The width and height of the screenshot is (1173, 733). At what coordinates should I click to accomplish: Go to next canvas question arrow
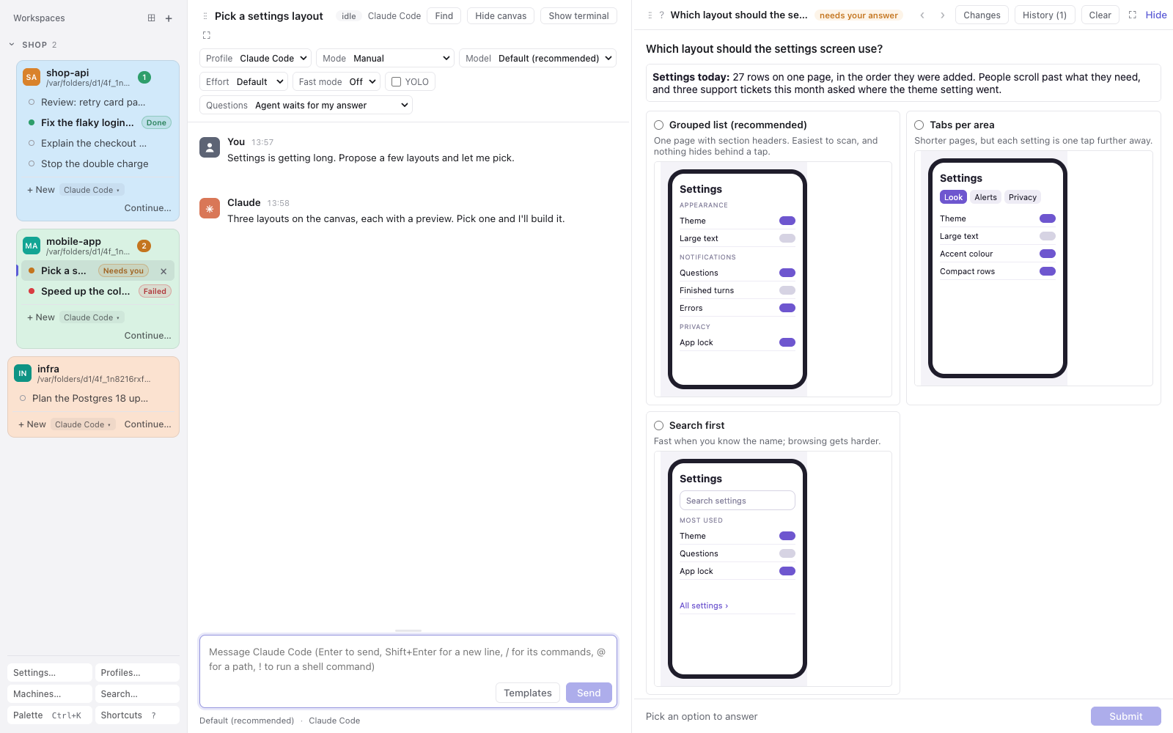click(943, 15)
